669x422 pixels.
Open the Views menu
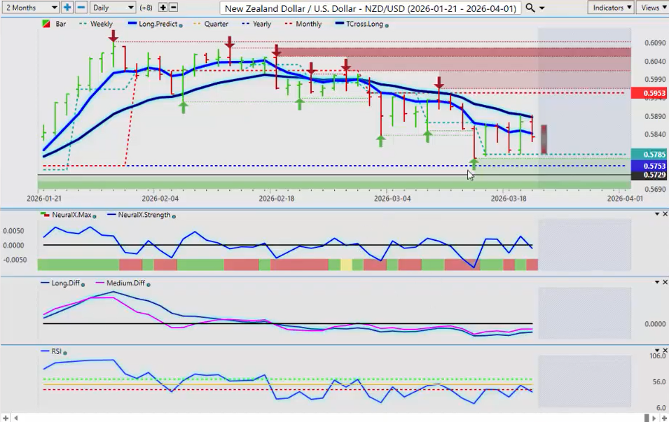click(x=652, y=7)
